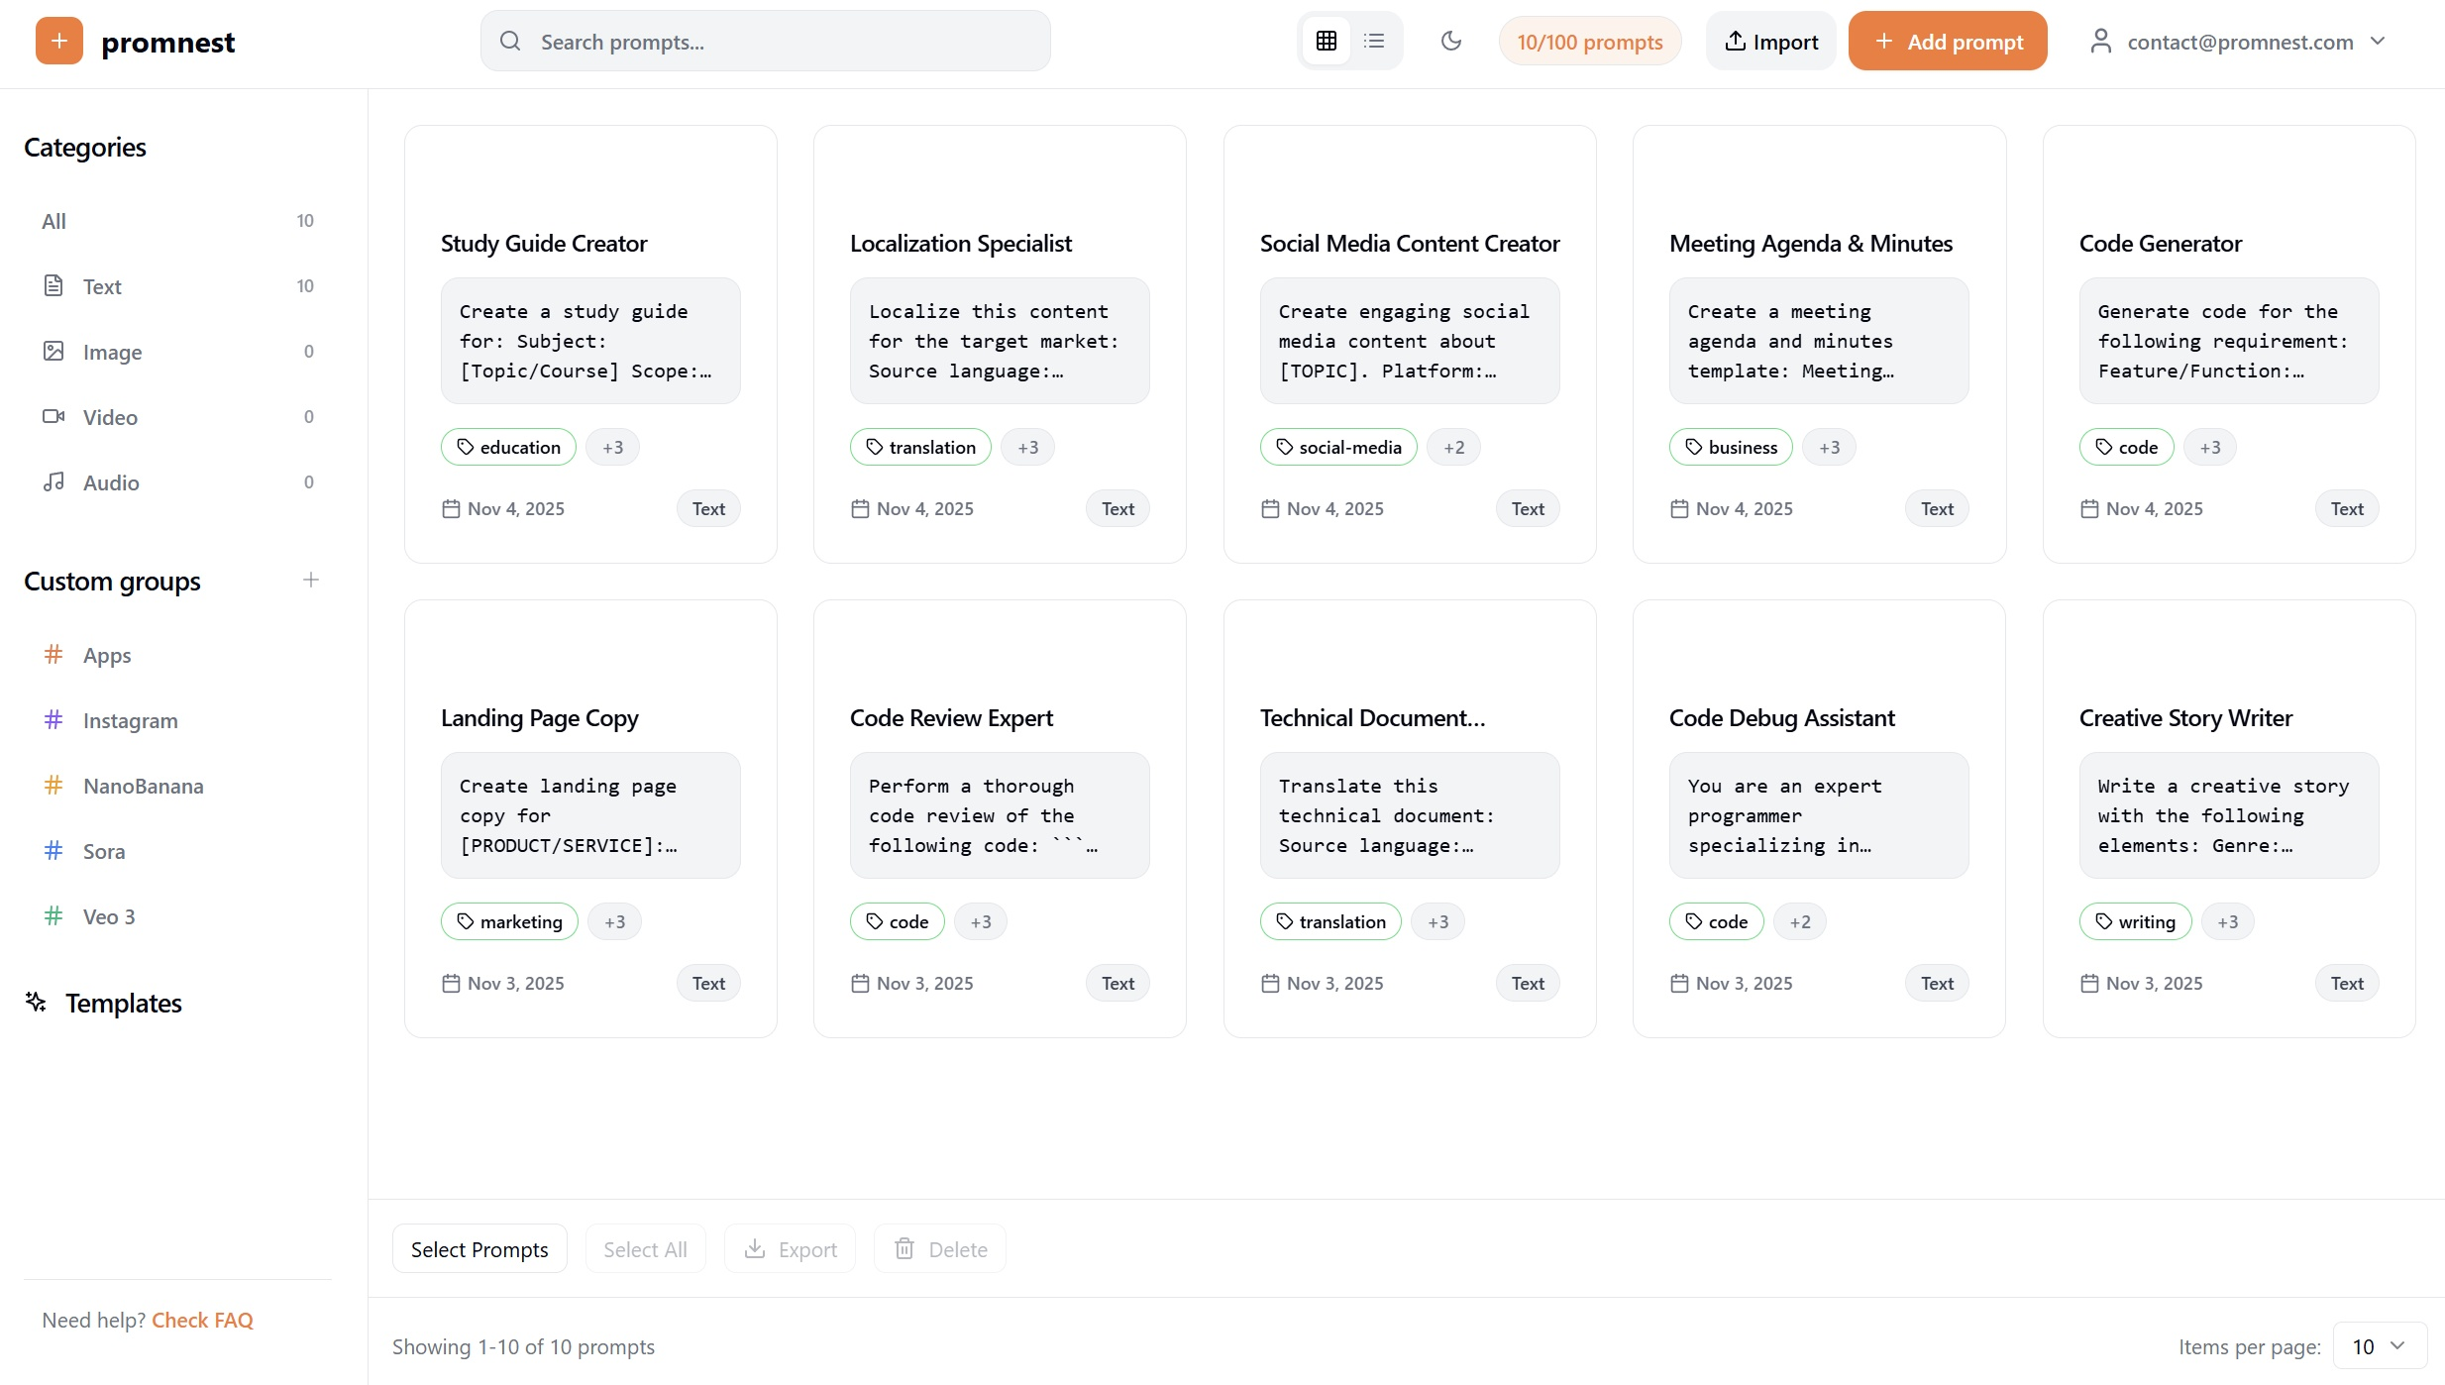Click the orange plus icon beside promnest logo
Viewport: 2445px width, 1385px height.
click(x=58, y=41)
